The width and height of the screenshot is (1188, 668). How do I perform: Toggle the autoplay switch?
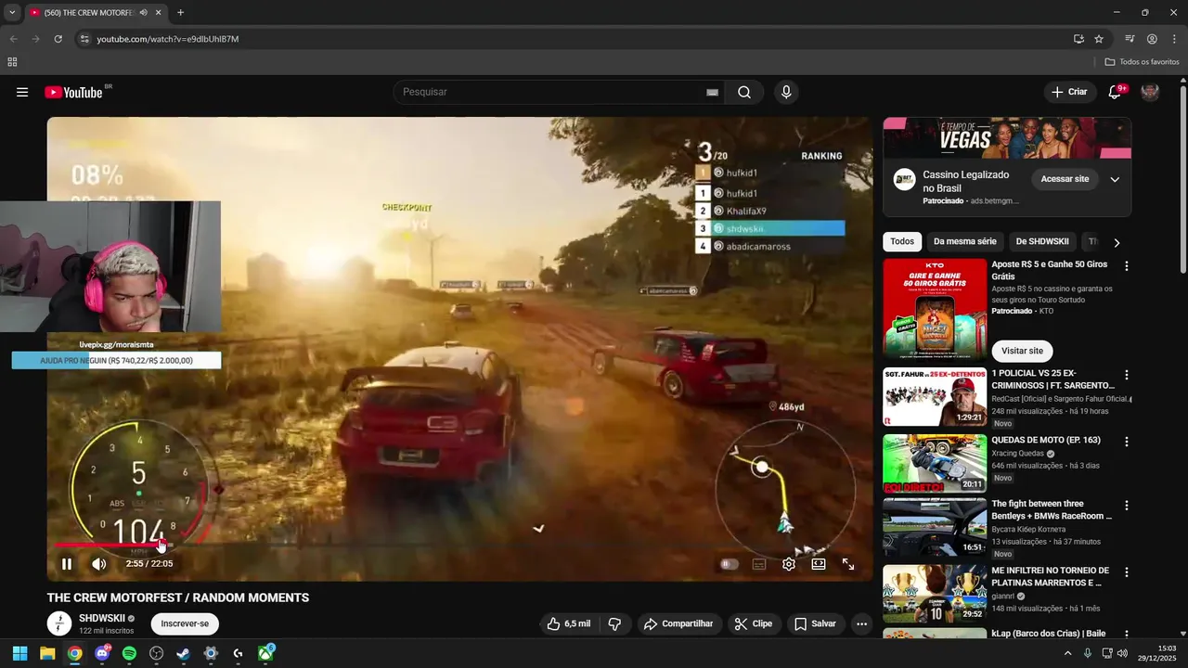tap(730, 563)
